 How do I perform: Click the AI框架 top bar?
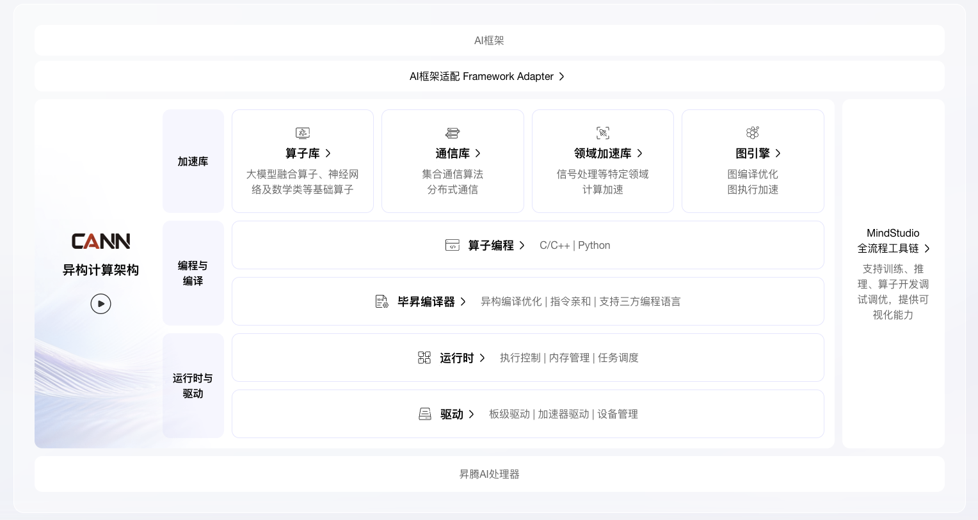click(x=490, y=40)
